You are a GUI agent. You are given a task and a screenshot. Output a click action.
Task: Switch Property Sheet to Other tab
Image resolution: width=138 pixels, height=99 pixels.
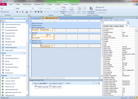click(x=122, y=26)
